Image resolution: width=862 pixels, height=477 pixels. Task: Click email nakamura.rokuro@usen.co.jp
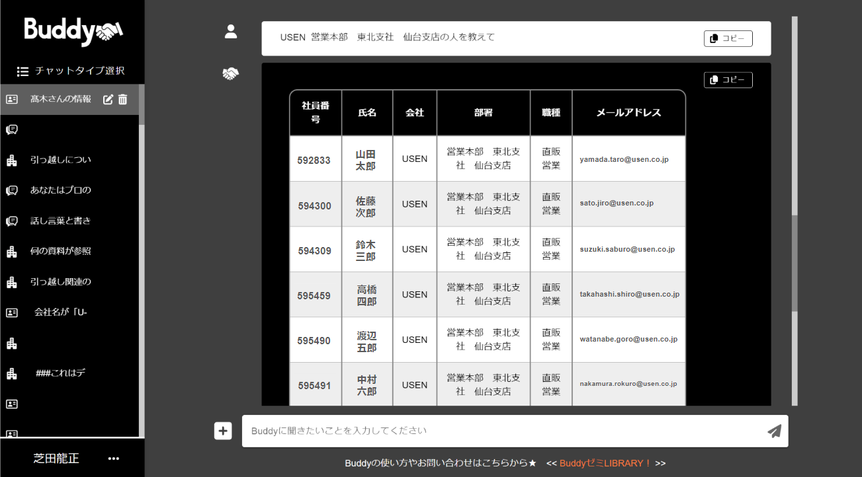point(628,383)
